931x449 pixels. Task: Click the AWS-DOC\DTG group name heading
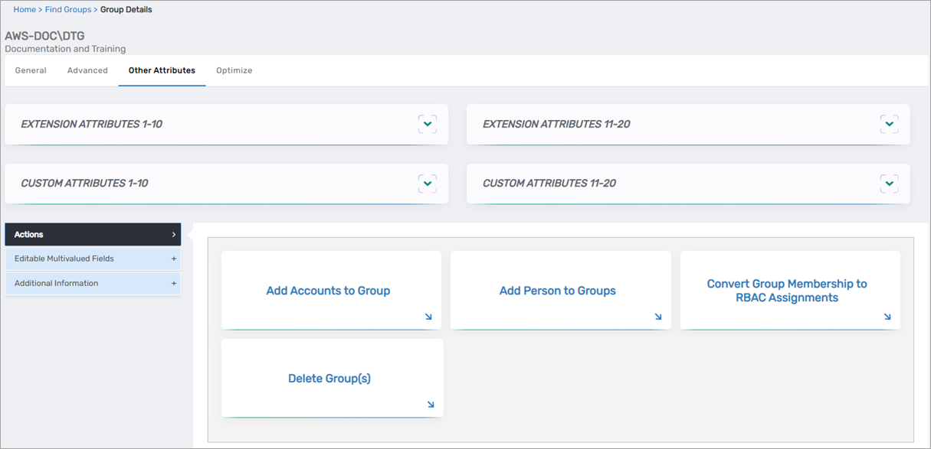[x=44, y=35]
